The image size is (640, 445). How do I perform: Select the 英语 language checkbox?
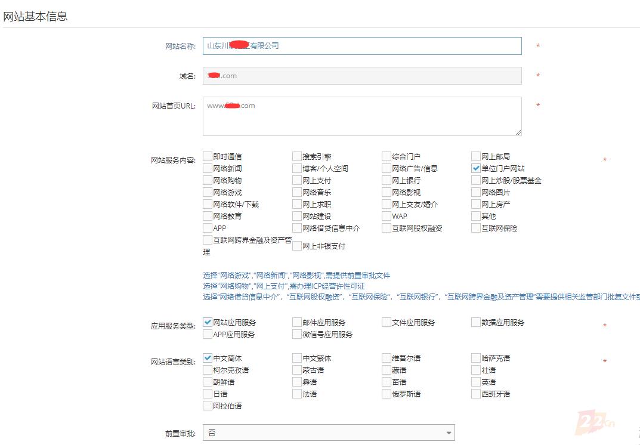(x=475, y=382)
